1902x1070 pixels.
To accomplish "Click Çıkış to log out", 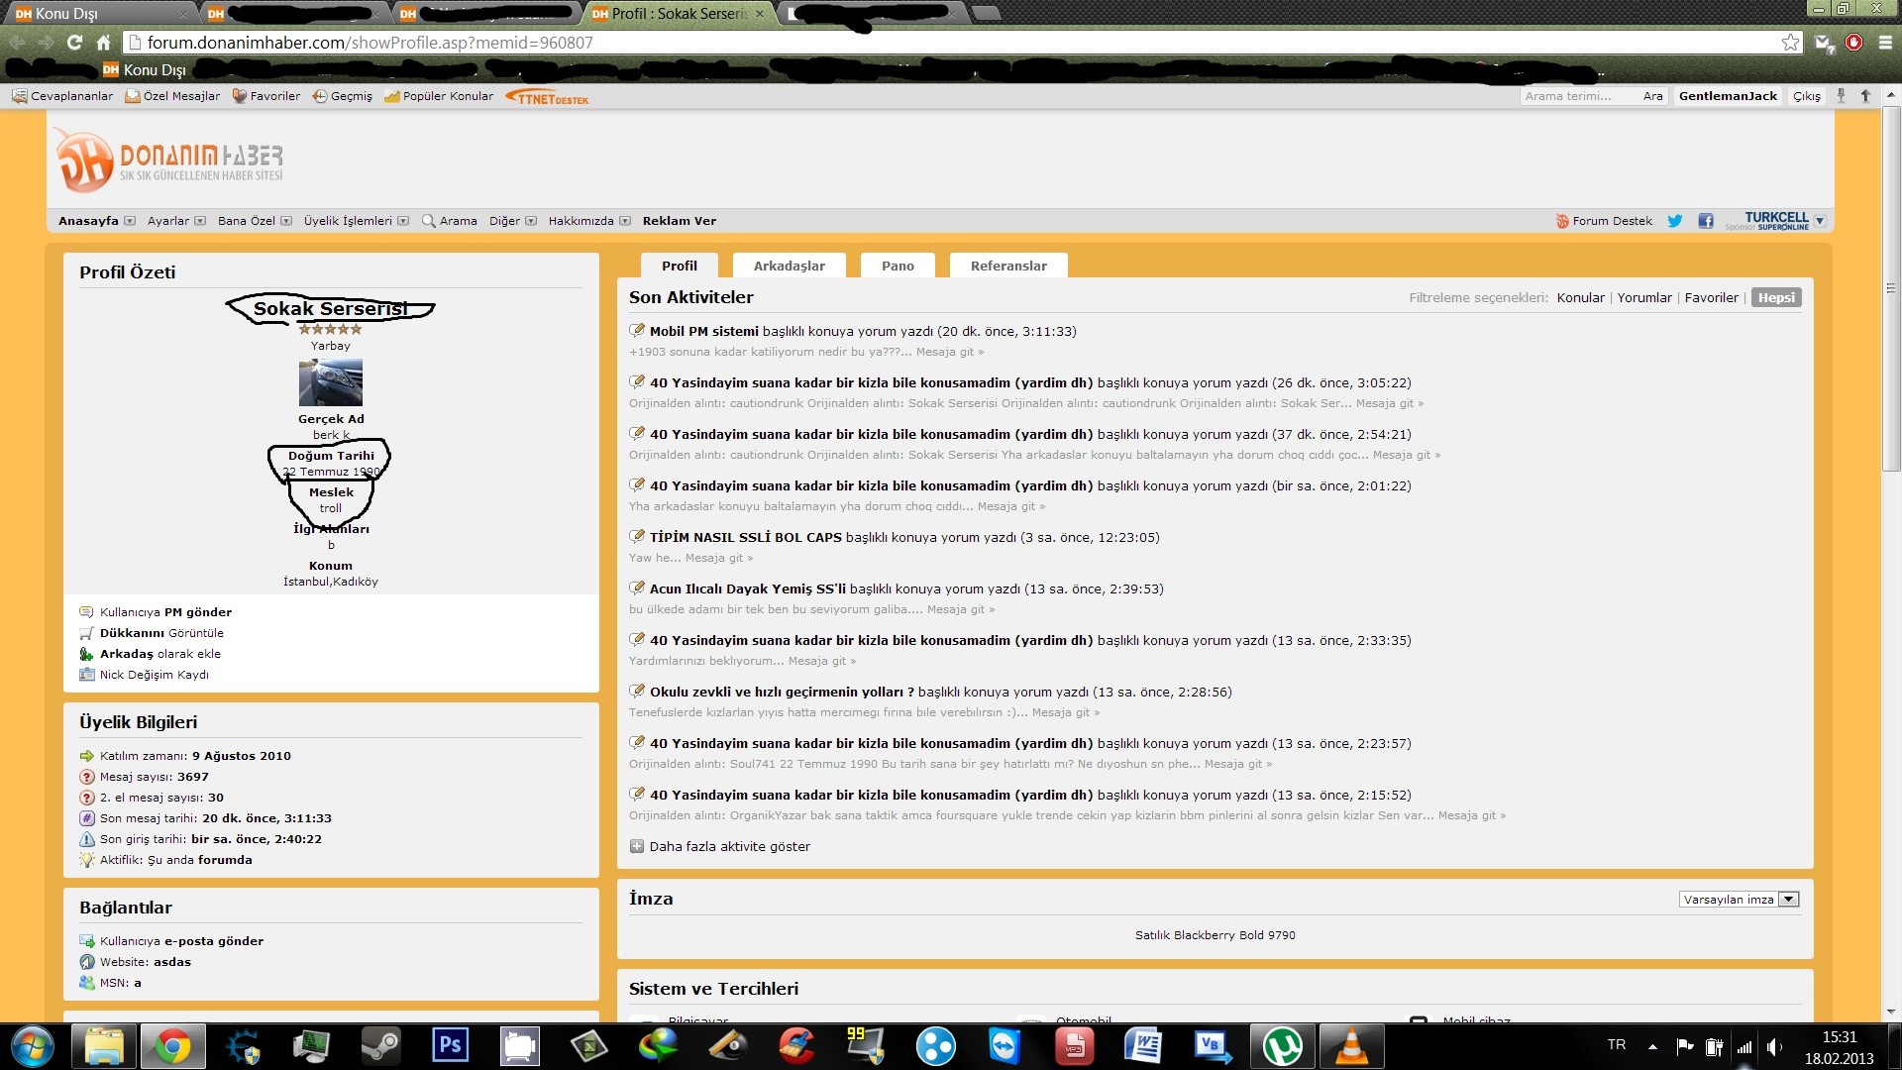I will click(1806, 96).
